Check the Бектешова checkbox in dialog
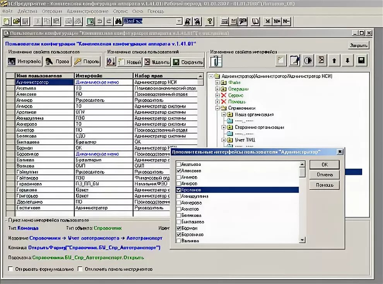Screen dimensions: 383x284 coord(179,222)
